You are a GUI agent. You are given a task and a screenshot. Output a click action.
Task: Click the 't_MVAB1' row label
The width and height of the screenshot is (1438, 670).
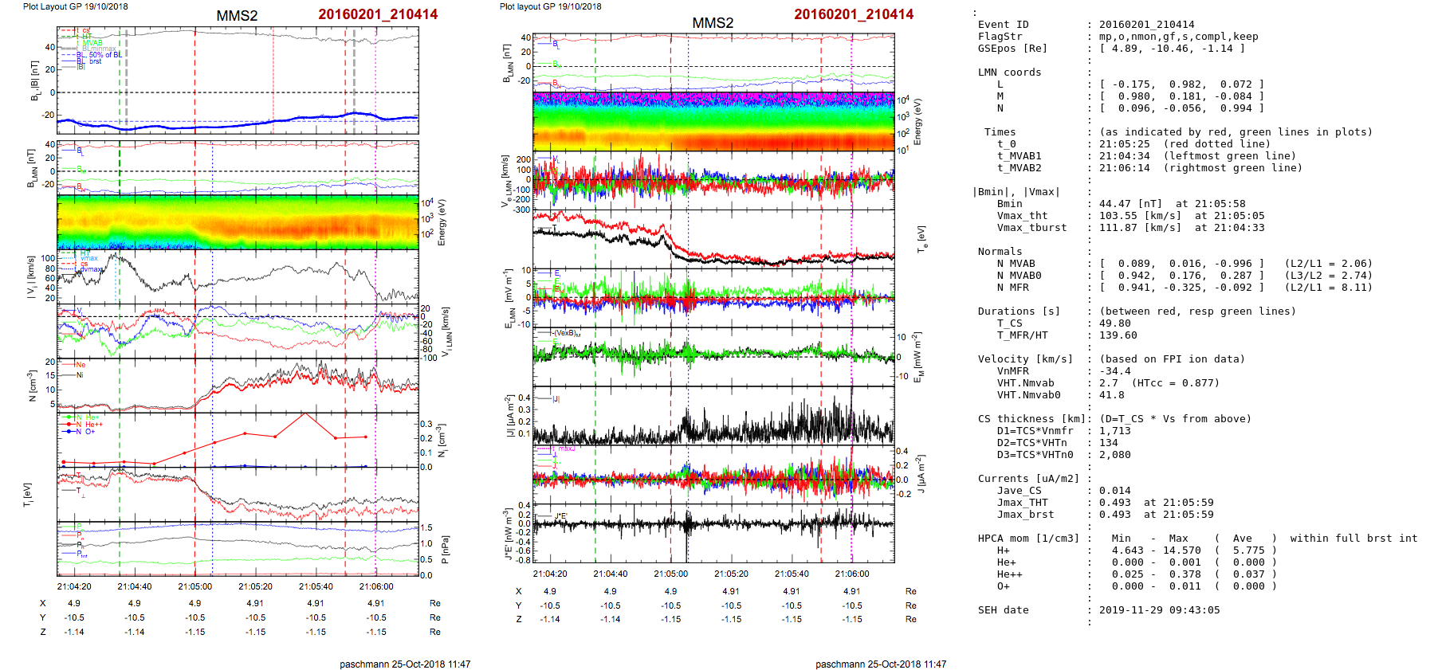pyautogui.click(x=1019, y=156)
